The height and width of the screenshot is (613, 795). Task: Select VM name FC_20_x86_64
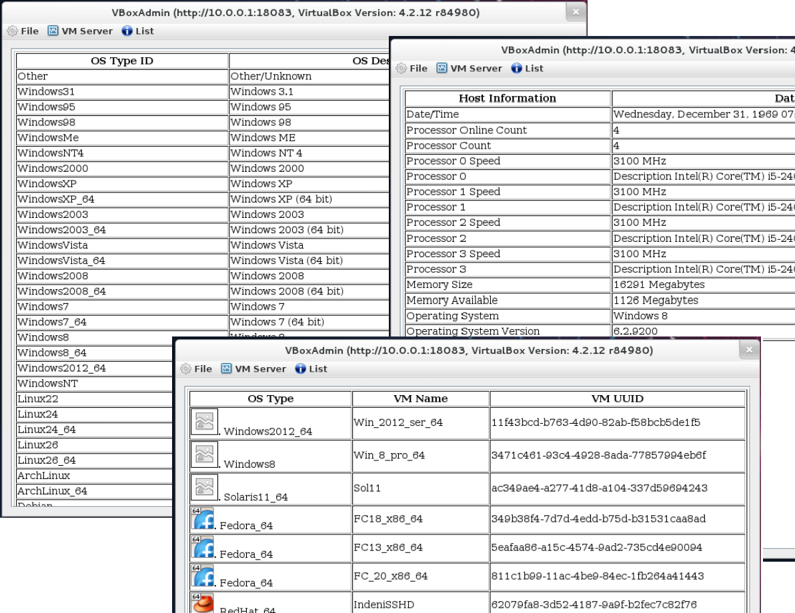tap(390, 576)
